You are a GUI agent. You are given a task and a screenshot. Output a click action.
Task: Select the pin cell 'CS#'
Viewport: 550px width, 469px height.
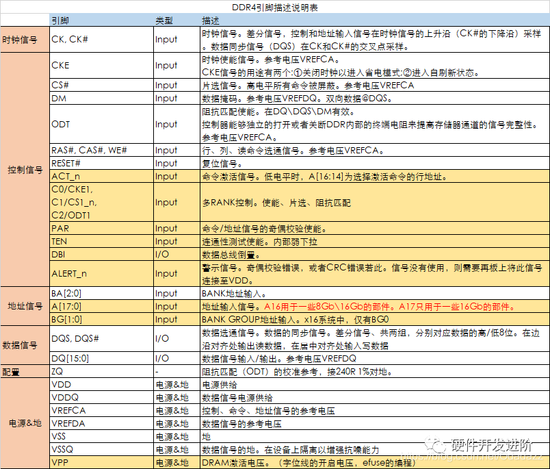coord(102,86)
